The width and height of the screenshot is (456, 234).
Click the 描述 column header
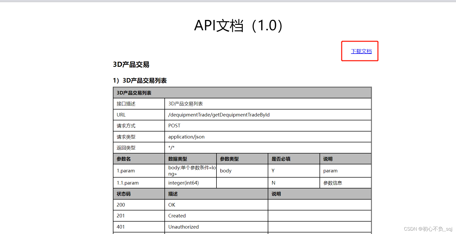point(216,194)
